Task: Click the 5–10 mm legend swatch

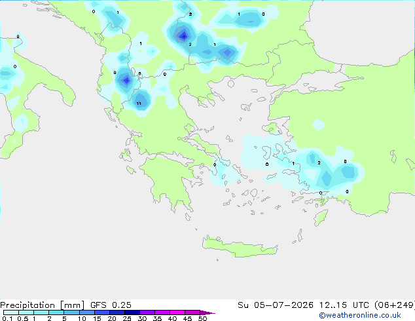Action: tap(71, 312)
